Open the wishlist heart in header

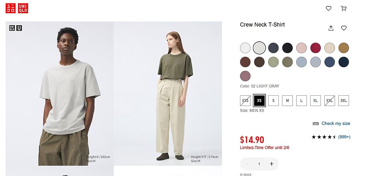point(328,9)
